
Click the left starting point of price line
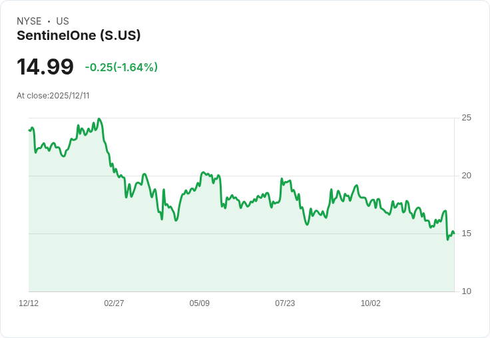(x=29, y=130)
